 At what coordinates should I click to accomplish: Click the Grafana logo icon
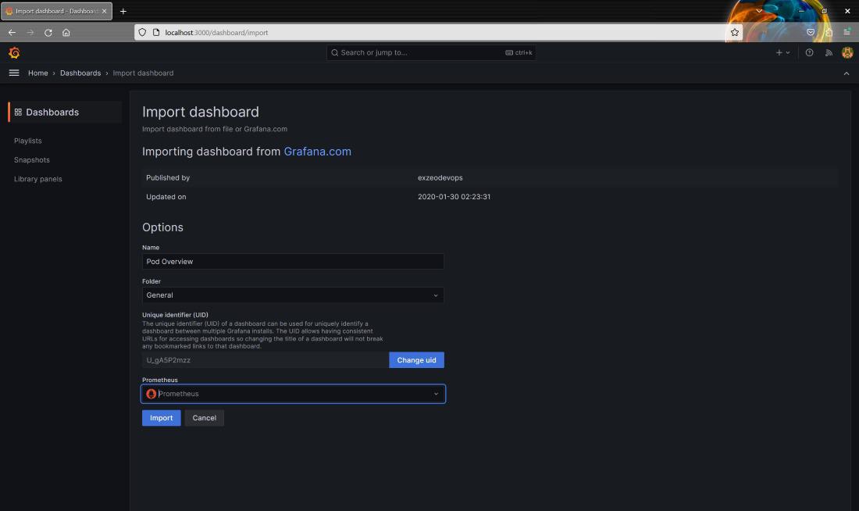14,52
